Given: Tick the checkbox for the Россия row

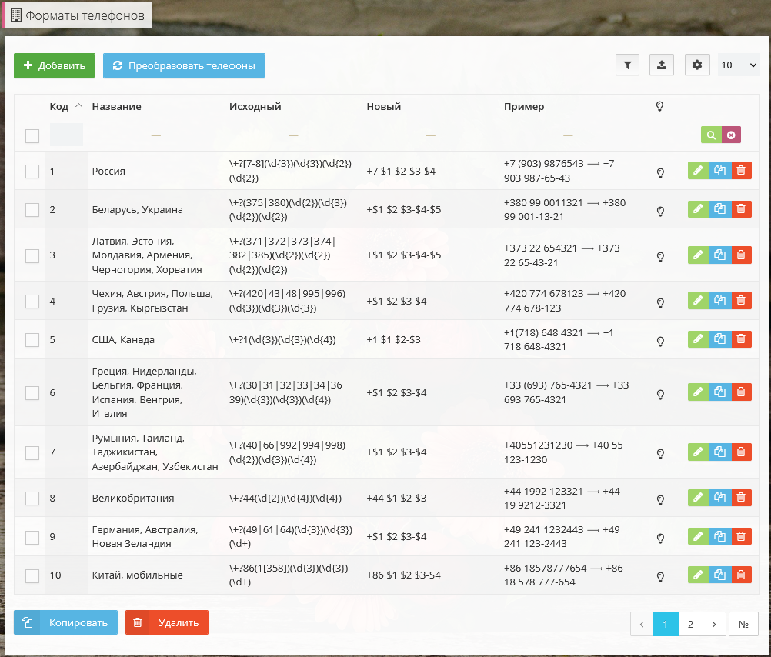Looking at the screenshot, I should point(32,172).
